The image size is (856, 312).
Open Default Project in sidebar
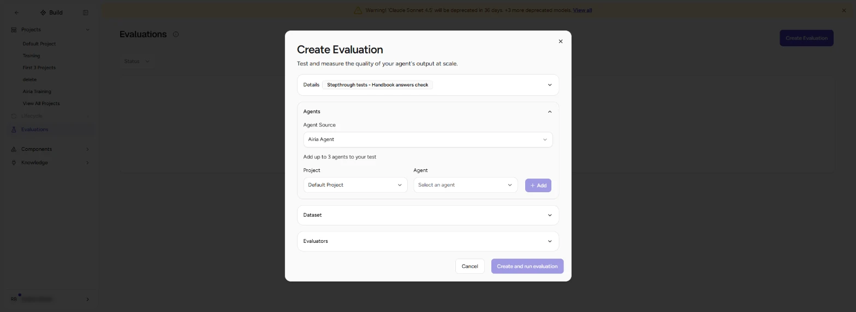(x=39, y=44)
